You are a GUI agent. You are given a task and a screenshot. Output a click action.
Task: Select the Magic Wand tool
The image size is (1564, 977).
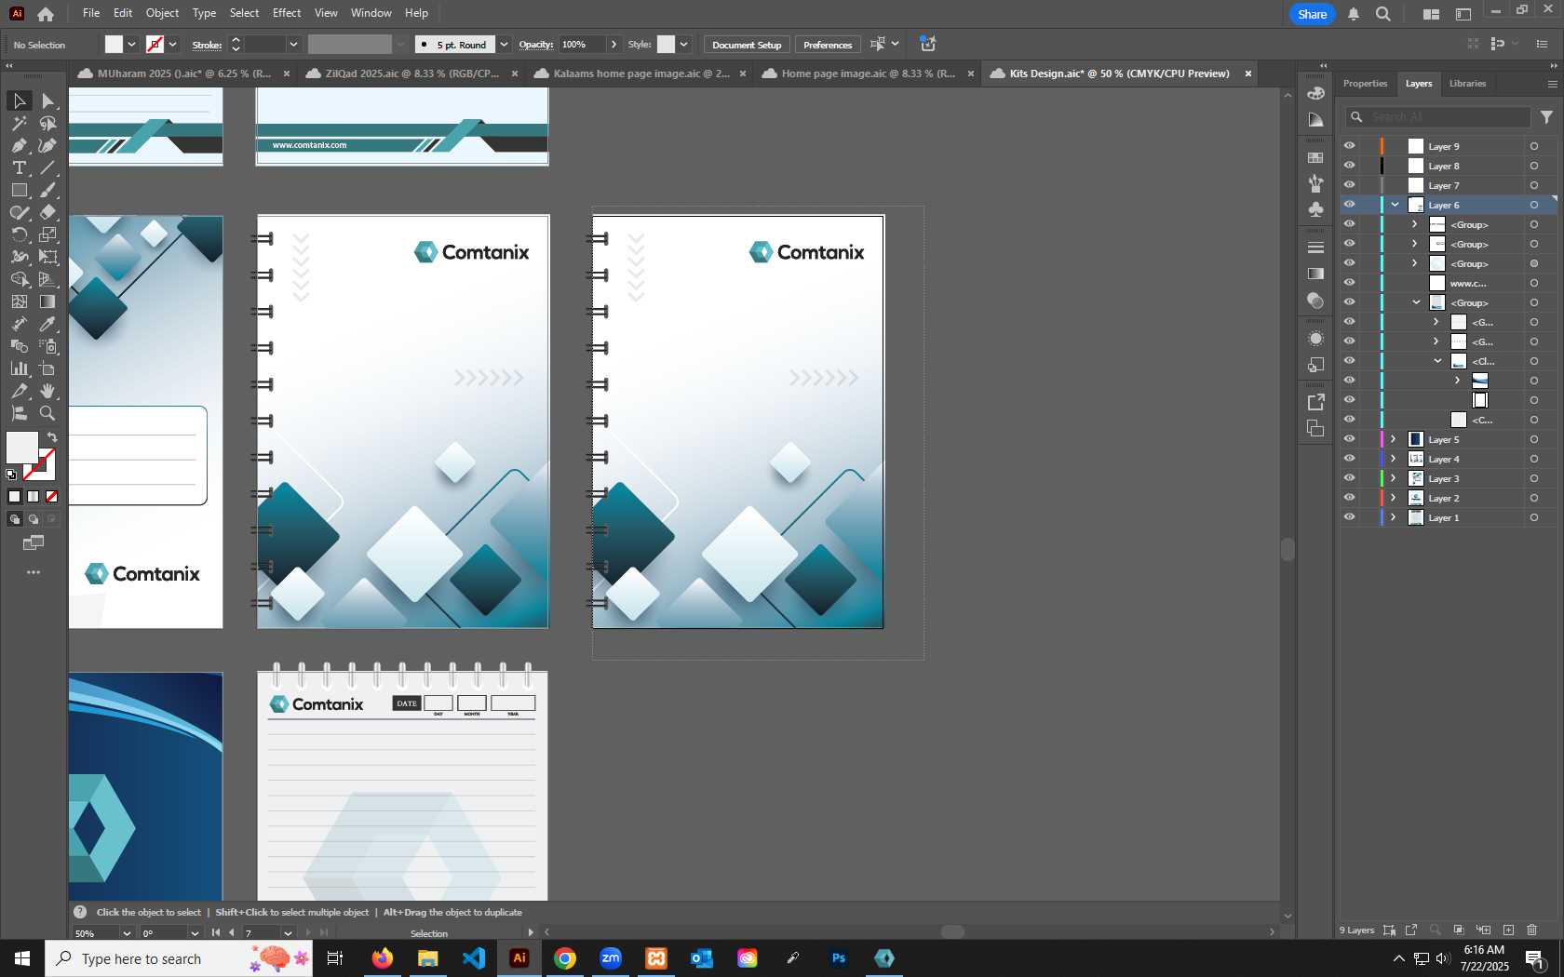(19, 123)
